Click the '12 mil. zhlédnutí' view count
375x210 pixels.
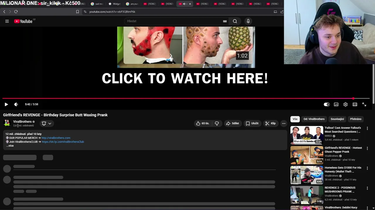tap(16, 134)
